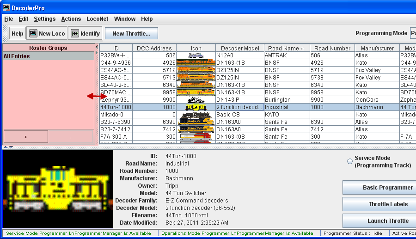Click the New Loco toolbar button
This screenshot has width=416, height=239.
click(47, 33)
